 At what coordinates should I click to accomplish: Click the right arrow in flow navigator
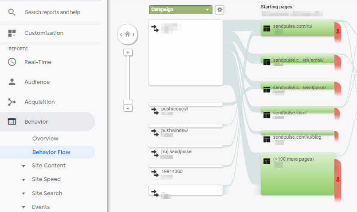(133, 35)
